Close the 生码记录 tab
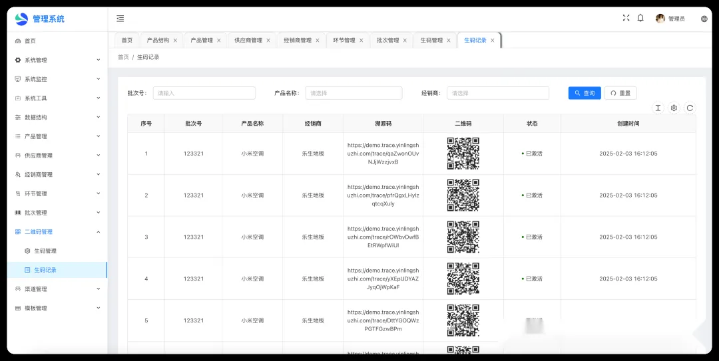Viewport: 719px width, 361px height. [493, 41]
